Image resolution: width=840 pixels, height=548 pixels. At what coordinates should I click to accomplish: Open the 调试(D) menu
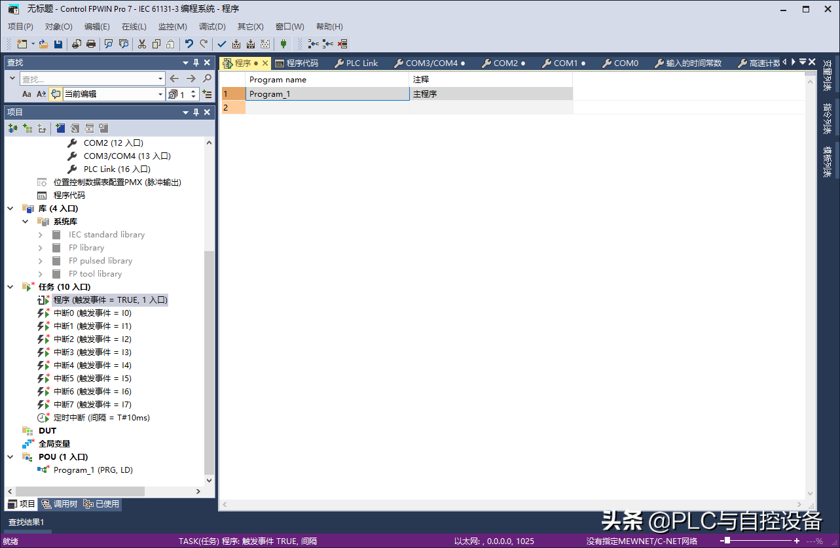pos(212,27)
